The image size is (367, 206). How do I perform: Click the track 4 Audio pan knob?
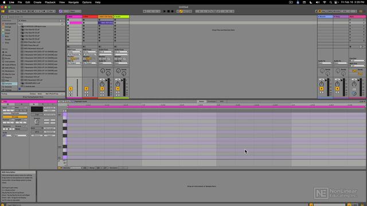click(x=118, y=84)
